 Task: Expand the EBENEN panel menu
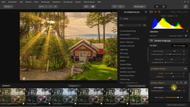154,32
